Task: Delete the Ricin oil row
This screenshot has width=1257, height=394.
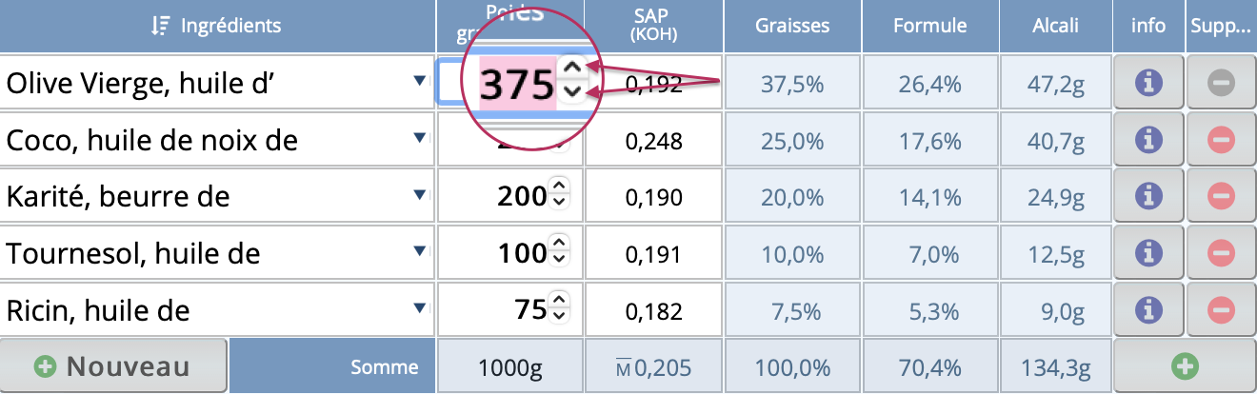Action: pos(1220,309)
